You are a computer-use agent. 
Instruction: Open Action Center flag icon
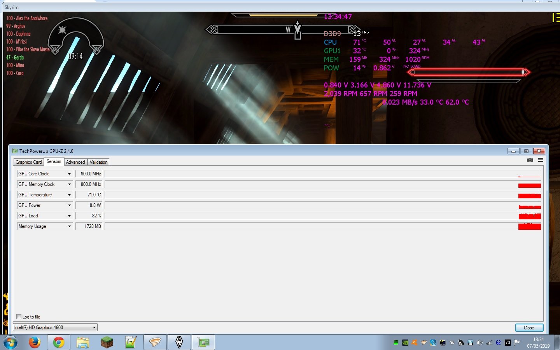[517, 343]
